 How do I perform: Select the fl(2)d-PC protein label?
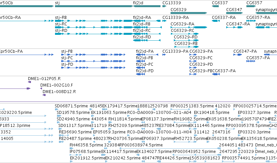[x=145, y=64]
